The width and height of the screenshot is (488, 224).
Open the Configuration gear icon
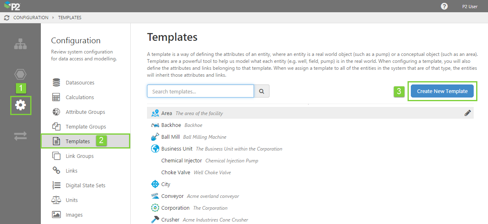click(x=20, y=105)
